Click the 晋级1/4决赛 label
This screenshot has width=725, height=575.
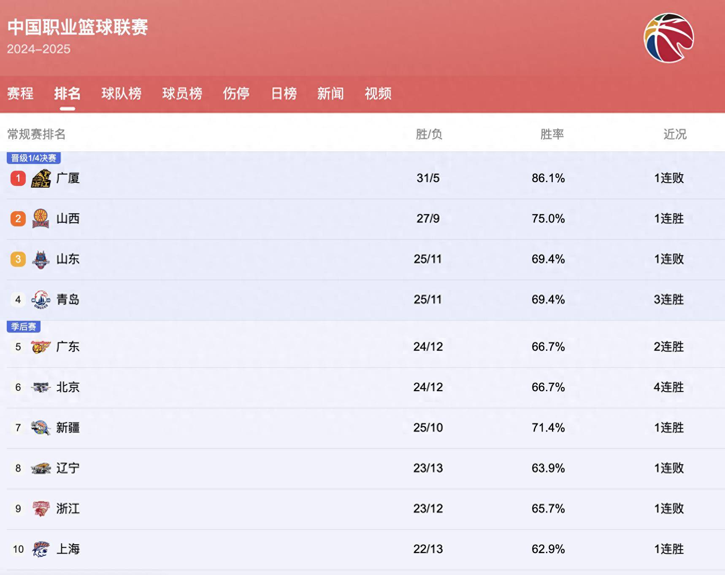34,158
